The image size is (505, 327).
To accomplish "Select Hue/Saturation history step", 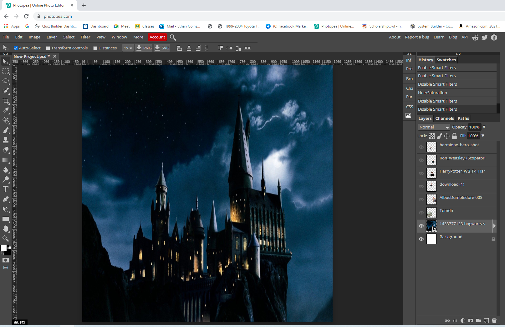I will click(457, 93).
